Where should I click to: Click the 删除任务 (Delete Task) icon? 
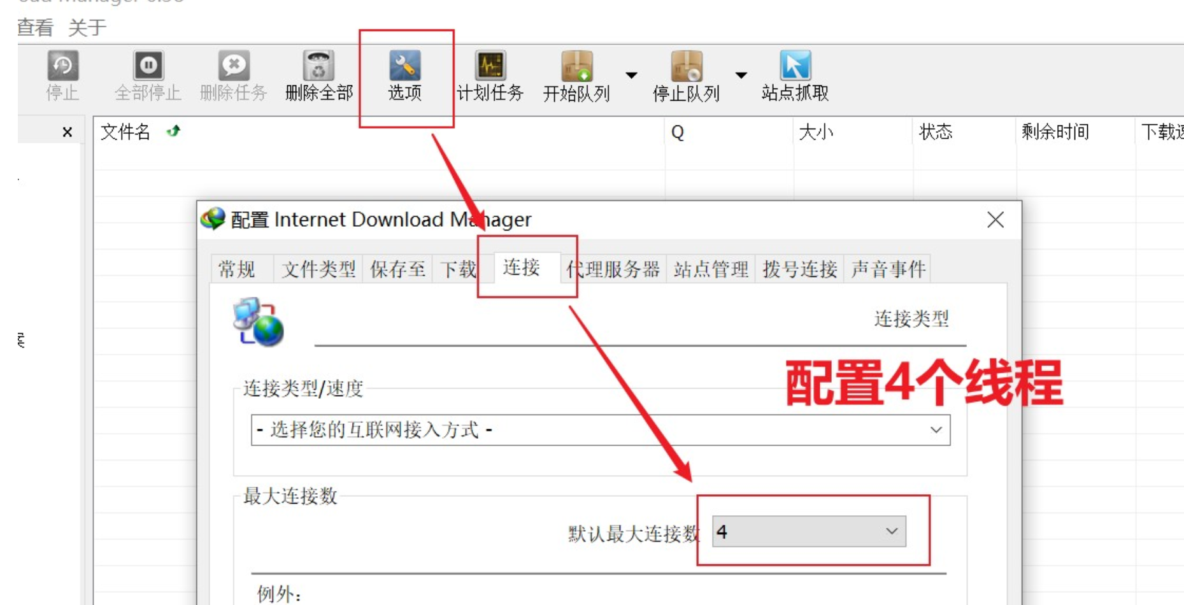click(233, 66)
